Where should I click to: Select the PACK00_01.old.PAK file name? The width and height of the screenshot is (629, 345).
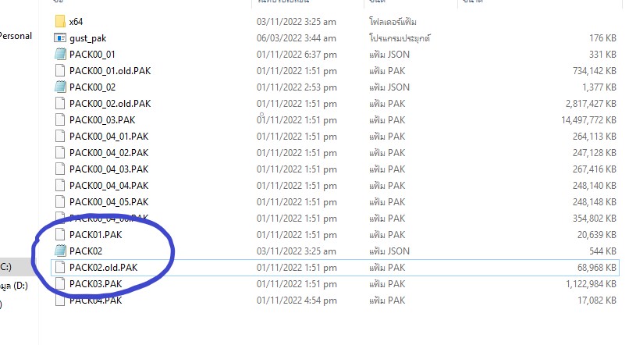point(110,71)
